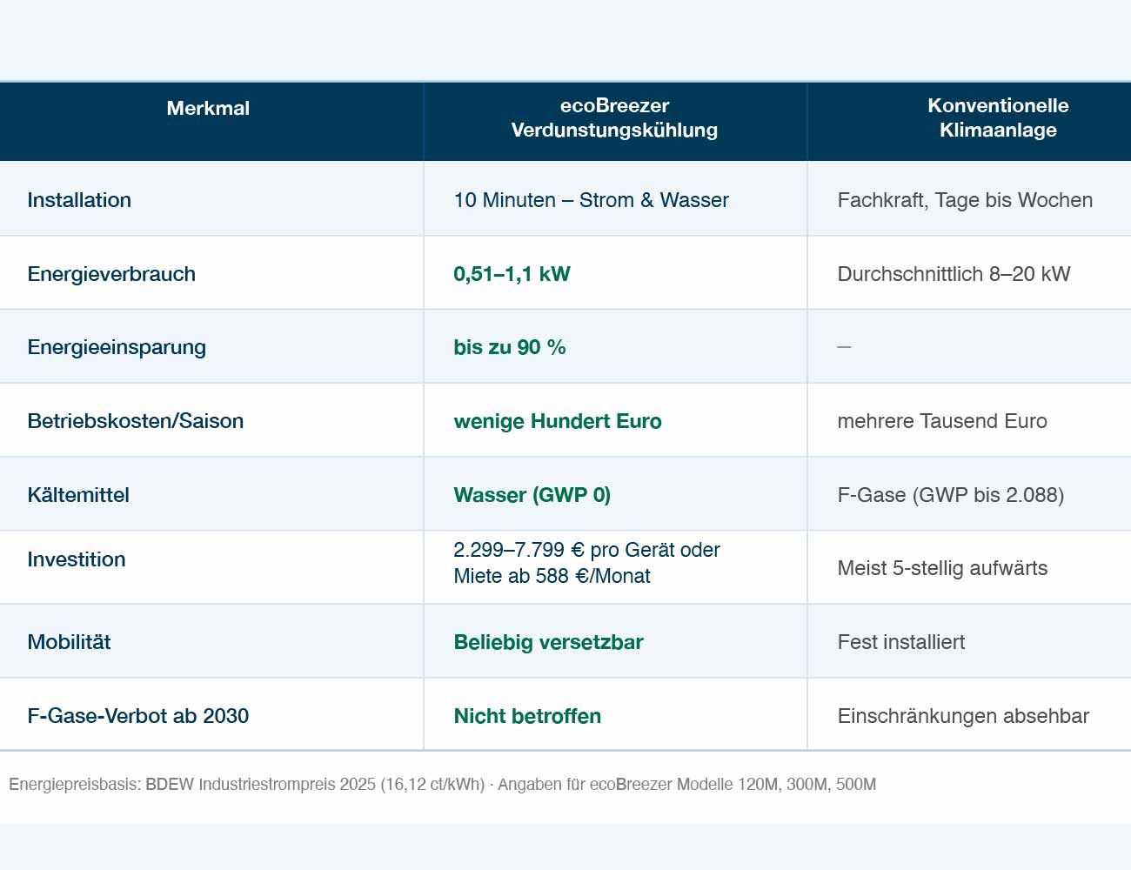Viewport: 1131px width, 870px height.
Task: Click the 'Konventionelle Klimaanlage' column header
Action: 998,118
